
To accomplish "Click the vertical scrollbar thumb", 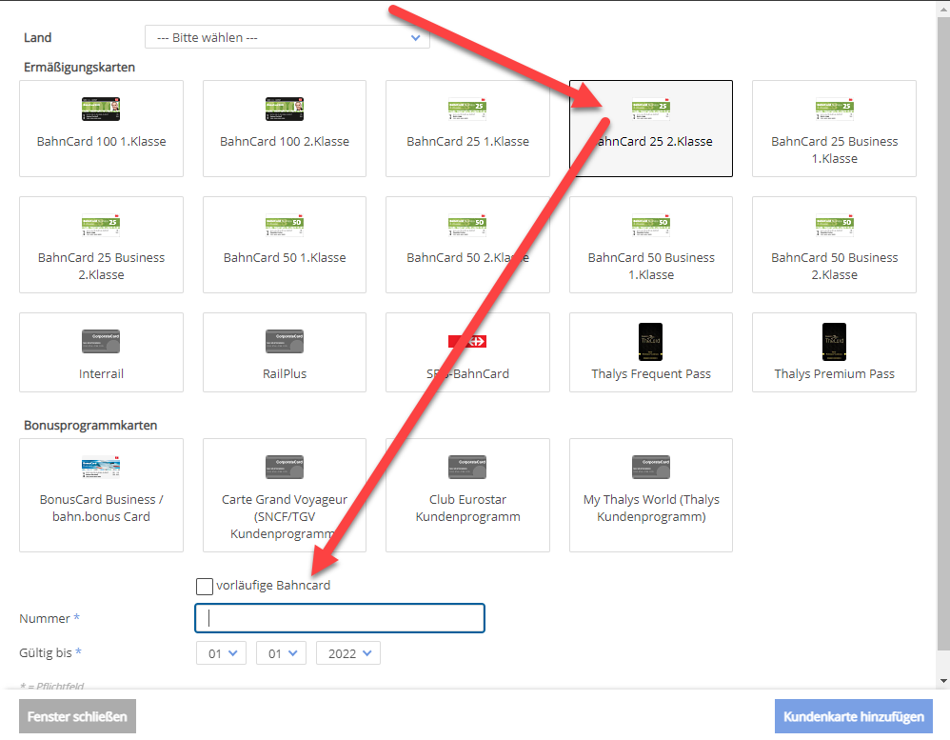I will [x=943, y=333].
